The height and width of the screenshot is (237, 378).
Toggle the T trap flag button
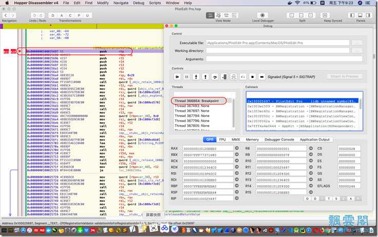[329, 199]
